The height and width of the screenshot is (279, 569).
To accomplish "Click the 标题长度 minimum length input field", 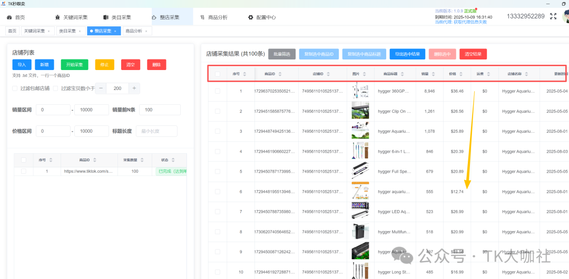I will (156, 131).
